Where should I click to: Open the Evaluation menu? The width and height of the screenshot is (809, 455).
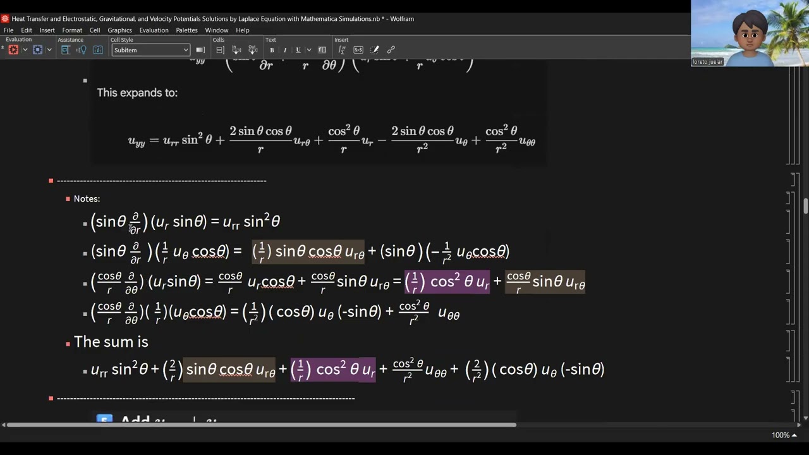(154, 30)
